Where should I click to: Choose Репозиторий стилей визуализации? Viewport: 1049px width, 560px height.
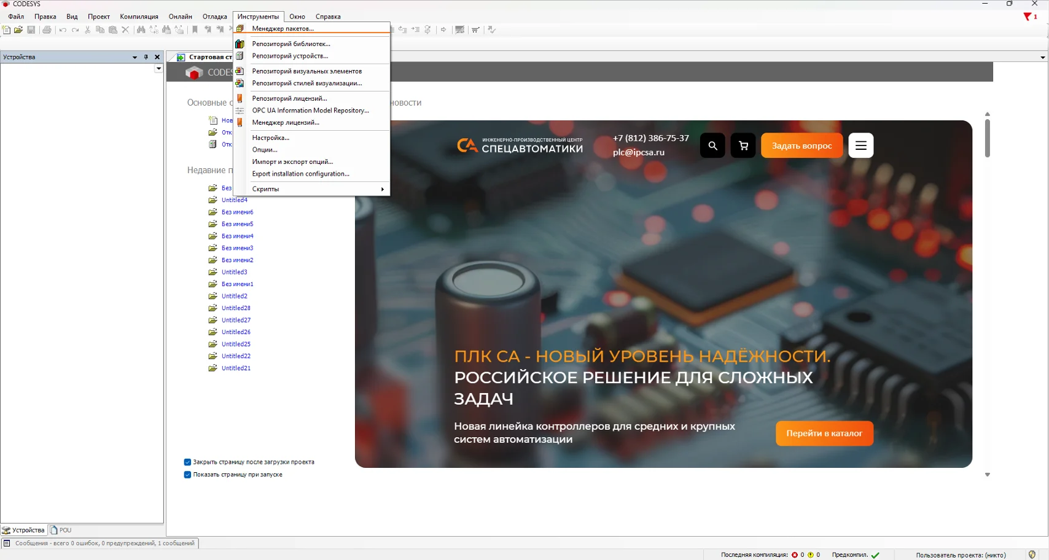312,84
